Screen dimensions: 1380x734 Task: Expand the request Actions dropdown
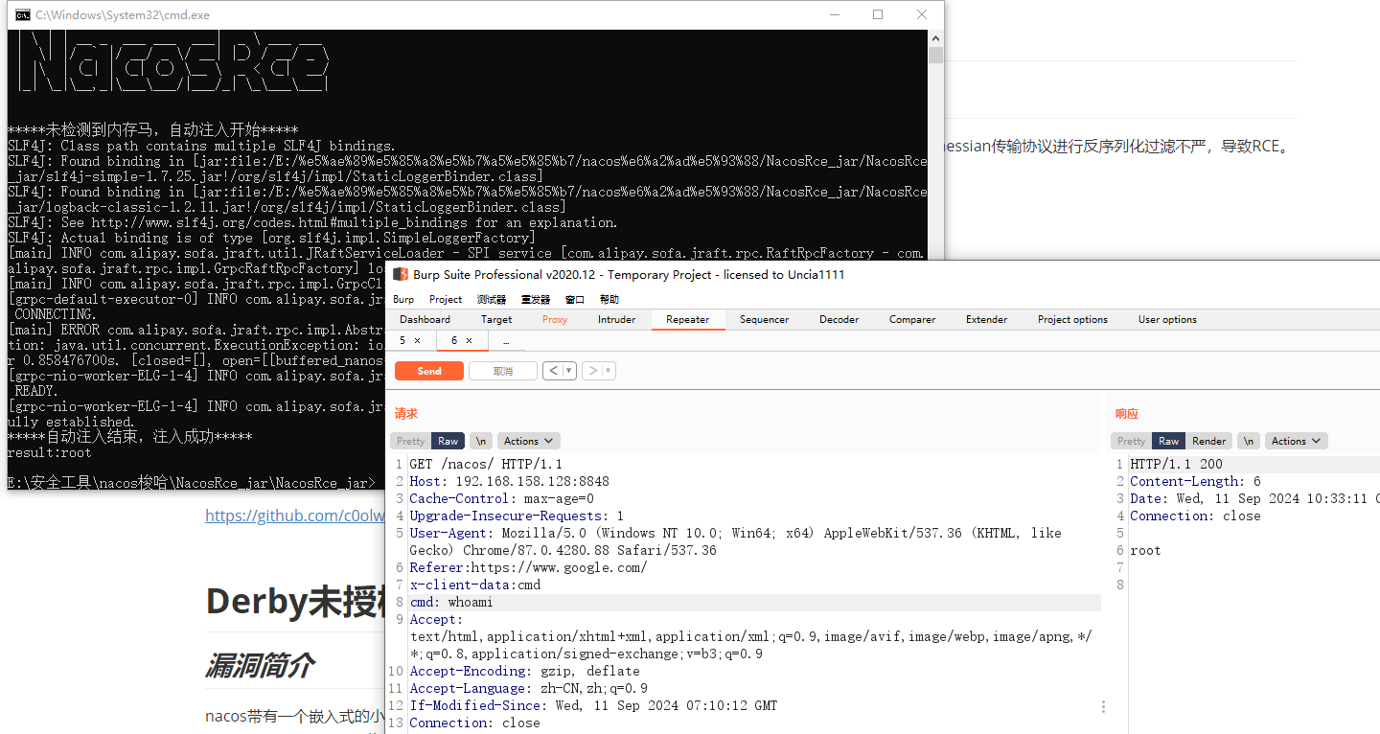(x=528, y=441)
